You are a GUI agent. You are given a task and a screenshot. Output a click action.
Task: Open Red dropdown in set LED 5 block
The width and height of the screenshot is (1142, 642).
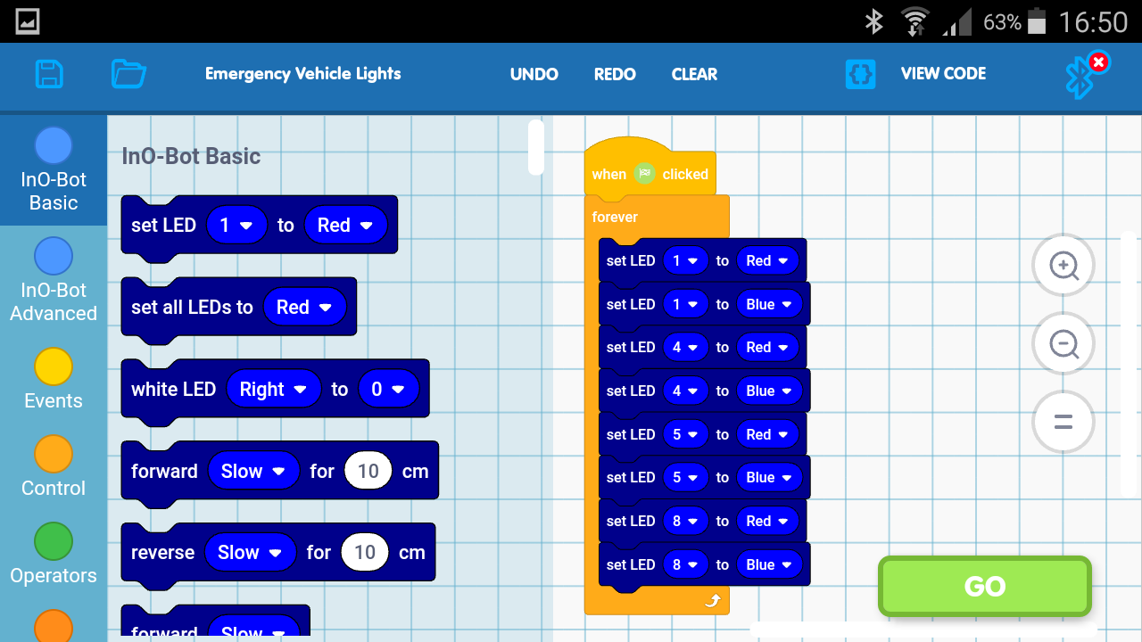767,435
